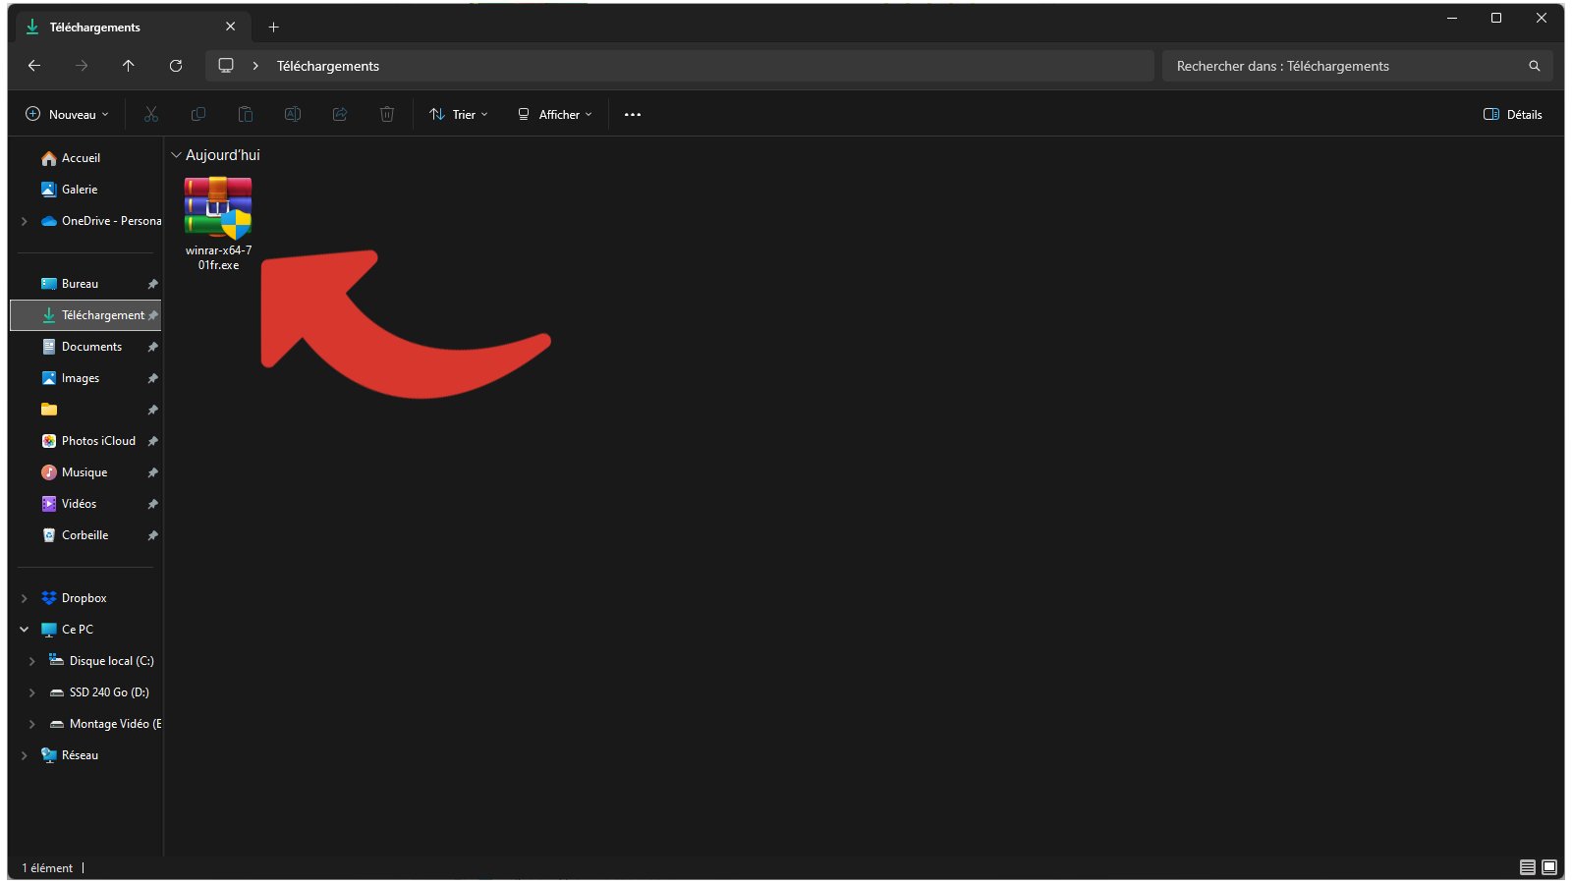Click the search magnifier icon

[1535, 66]
